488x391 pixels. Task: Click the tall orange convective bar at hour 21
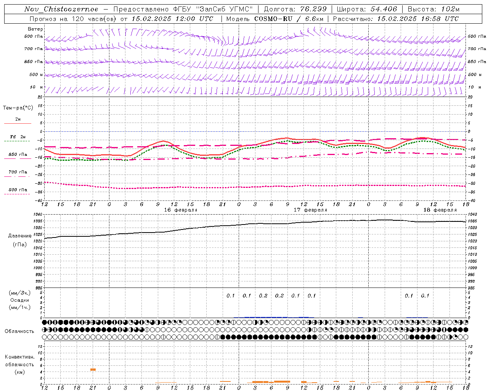tap(93, 370)
